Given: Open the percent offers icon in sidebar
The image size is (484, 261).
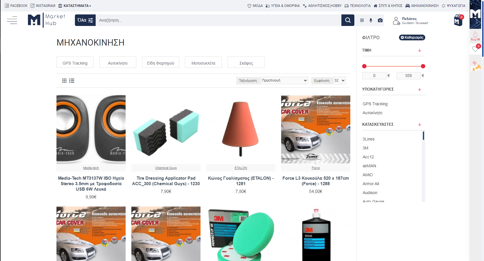Looking at the screenshot, I should [476, 66].
